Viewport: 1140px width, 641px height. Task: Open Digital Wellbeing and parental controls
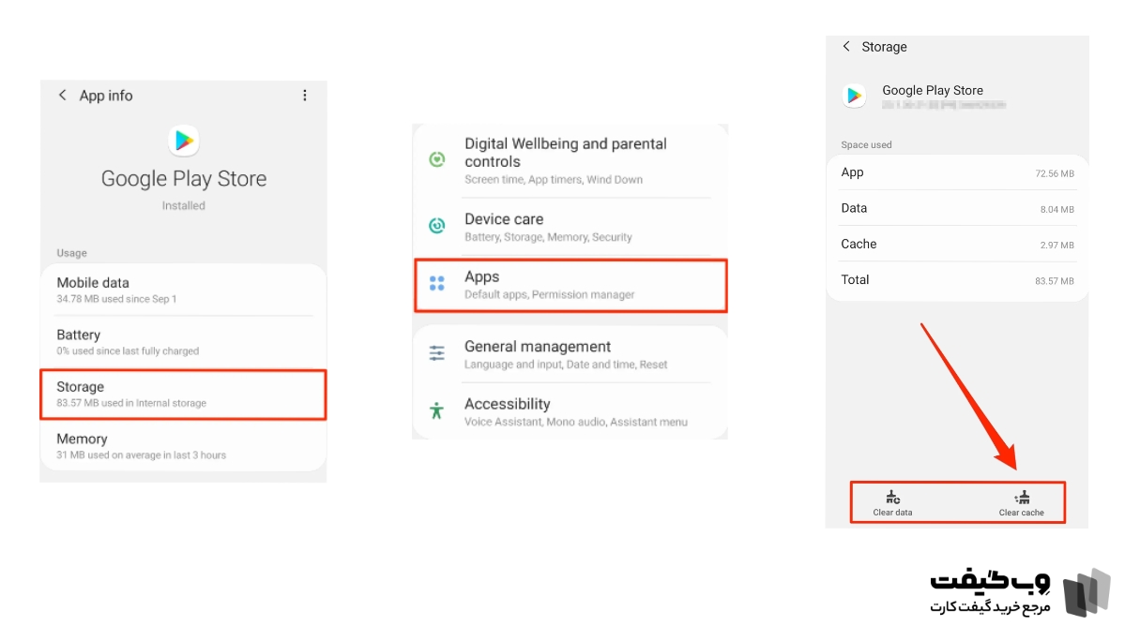click(x=570, y=160)
